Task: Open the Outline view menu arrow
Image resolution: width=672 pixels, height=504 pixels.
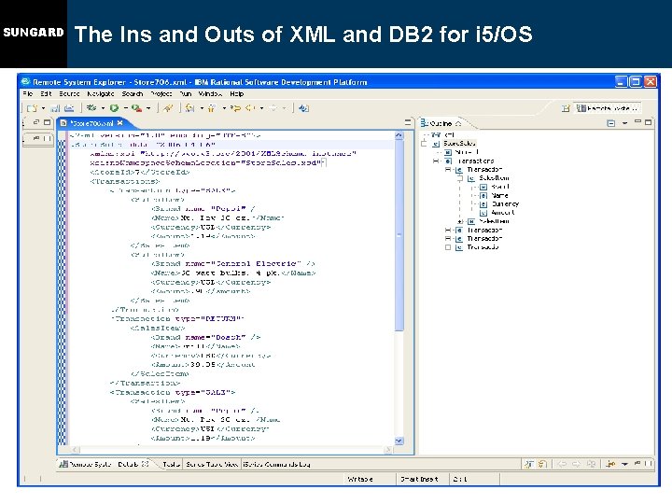Action: coord(624,123)
